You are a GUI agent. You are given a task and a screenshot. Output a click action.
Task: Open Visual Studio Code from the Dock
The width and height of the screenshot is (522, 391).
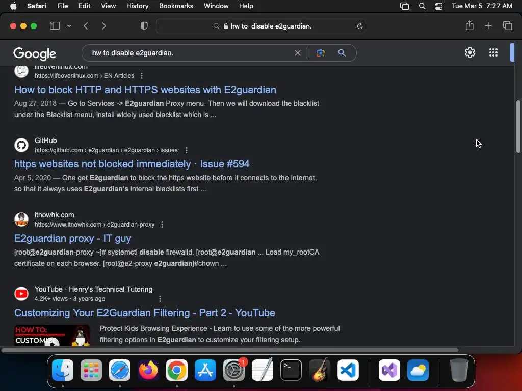tap(348, 370)
